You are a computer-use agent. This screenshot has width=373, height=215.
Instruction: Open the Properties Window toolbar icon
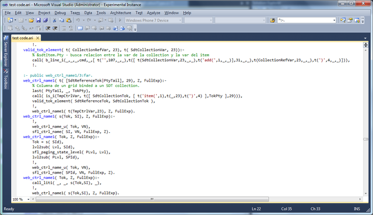point(350,20)
